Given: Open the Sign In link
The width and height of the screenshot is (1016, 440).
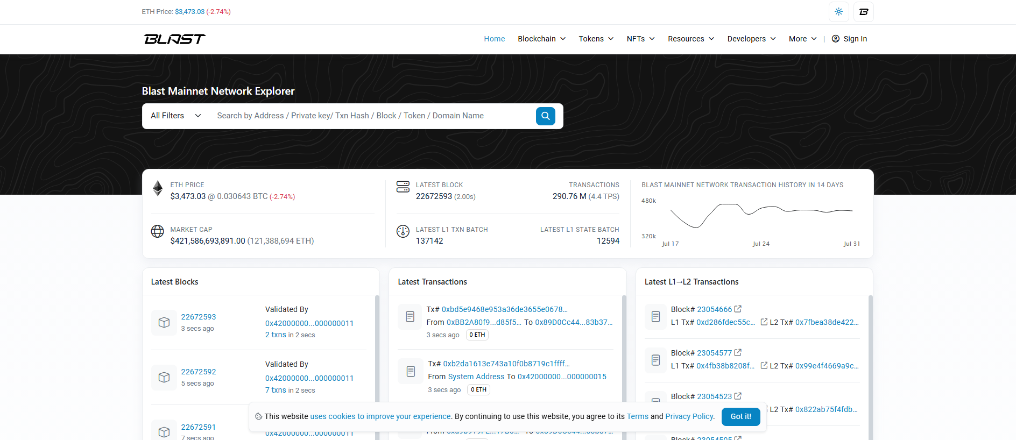Looking at the screenshot, I should [849, 39].
